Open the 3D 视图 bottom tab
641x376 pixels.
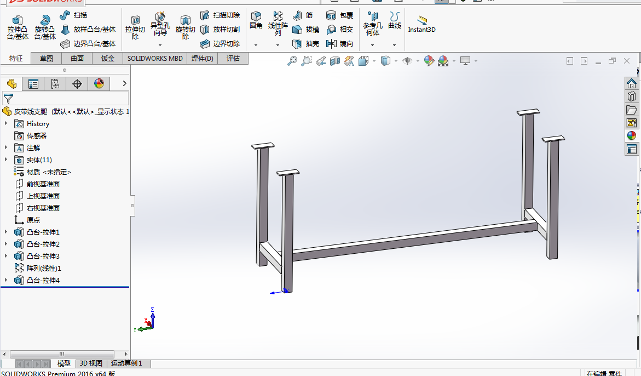click(91, 363)
